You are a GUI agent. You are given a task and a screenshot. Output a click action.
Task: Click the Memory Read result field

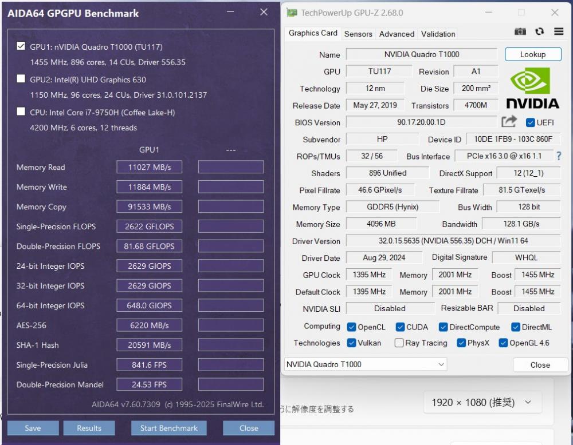149,167
